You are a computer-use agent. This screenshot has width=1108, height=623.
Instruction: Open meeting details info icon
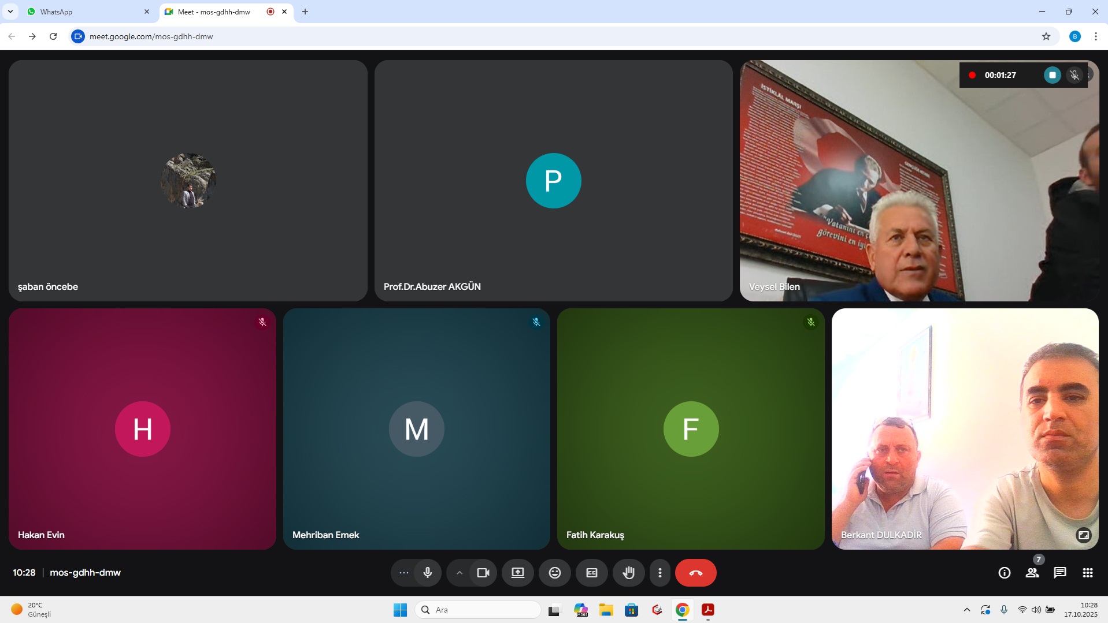[1005, 573]
